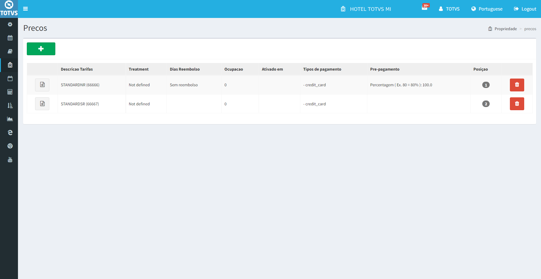The height and width of the screenshot is (279, 541).
Task: Go to Propriedade breadcrumb
Action: [505, 29]
